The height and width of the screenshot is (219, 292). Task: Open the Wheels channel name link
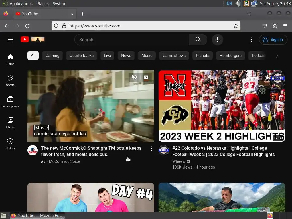point(179,161)
